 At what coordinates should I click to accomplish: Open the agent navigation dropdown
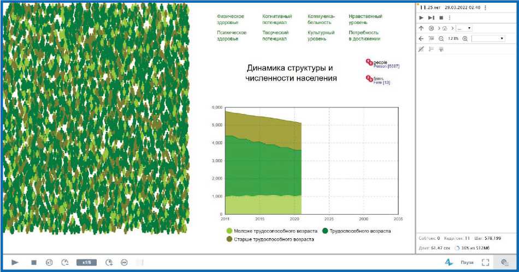pyautogui.click(x=464, y=28)
